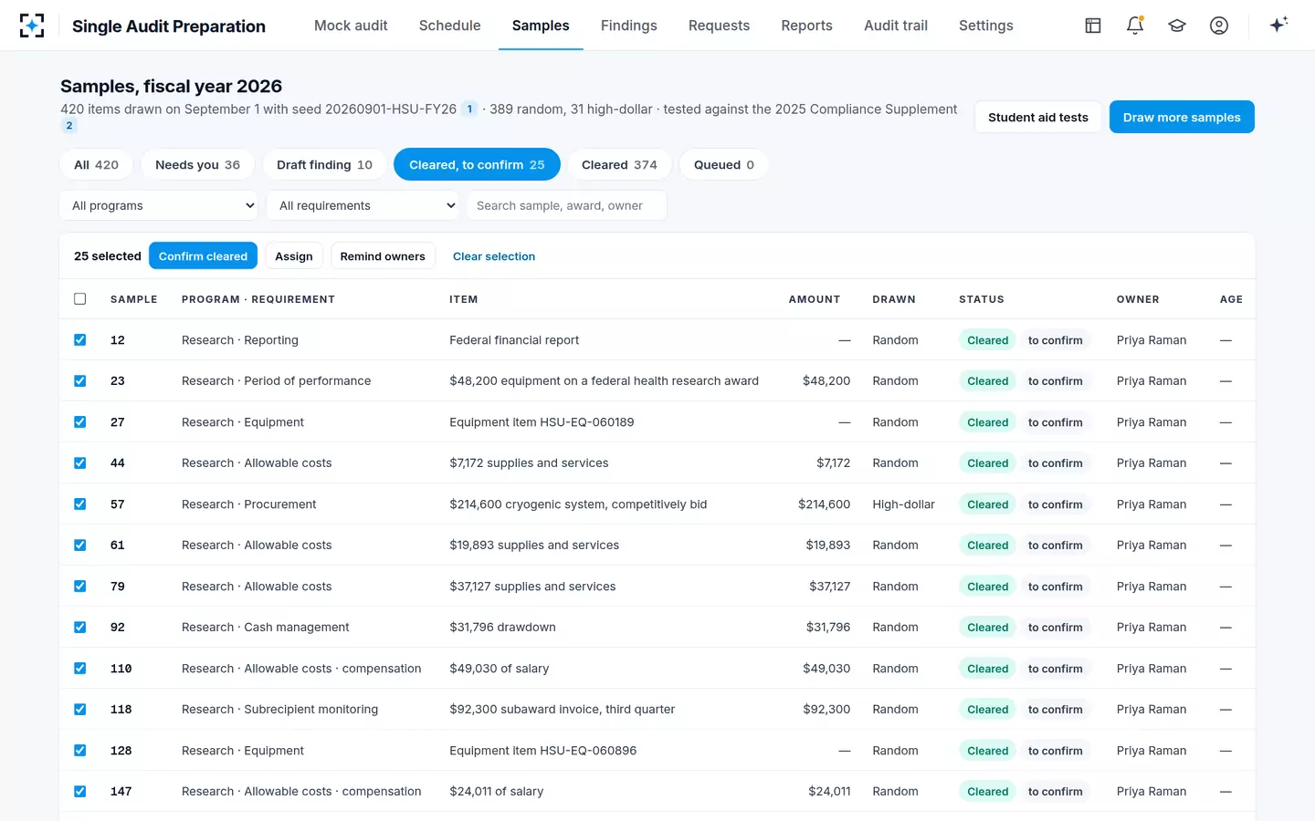Switch to the Reports tab

[x=807, y=26]
